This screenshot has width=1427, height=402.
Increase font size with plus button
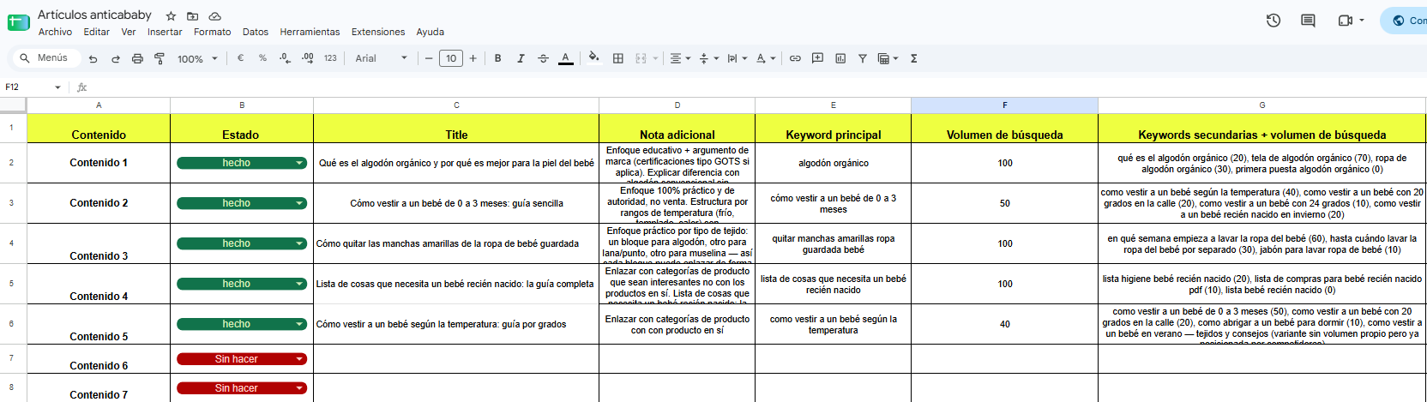[473, 58]
